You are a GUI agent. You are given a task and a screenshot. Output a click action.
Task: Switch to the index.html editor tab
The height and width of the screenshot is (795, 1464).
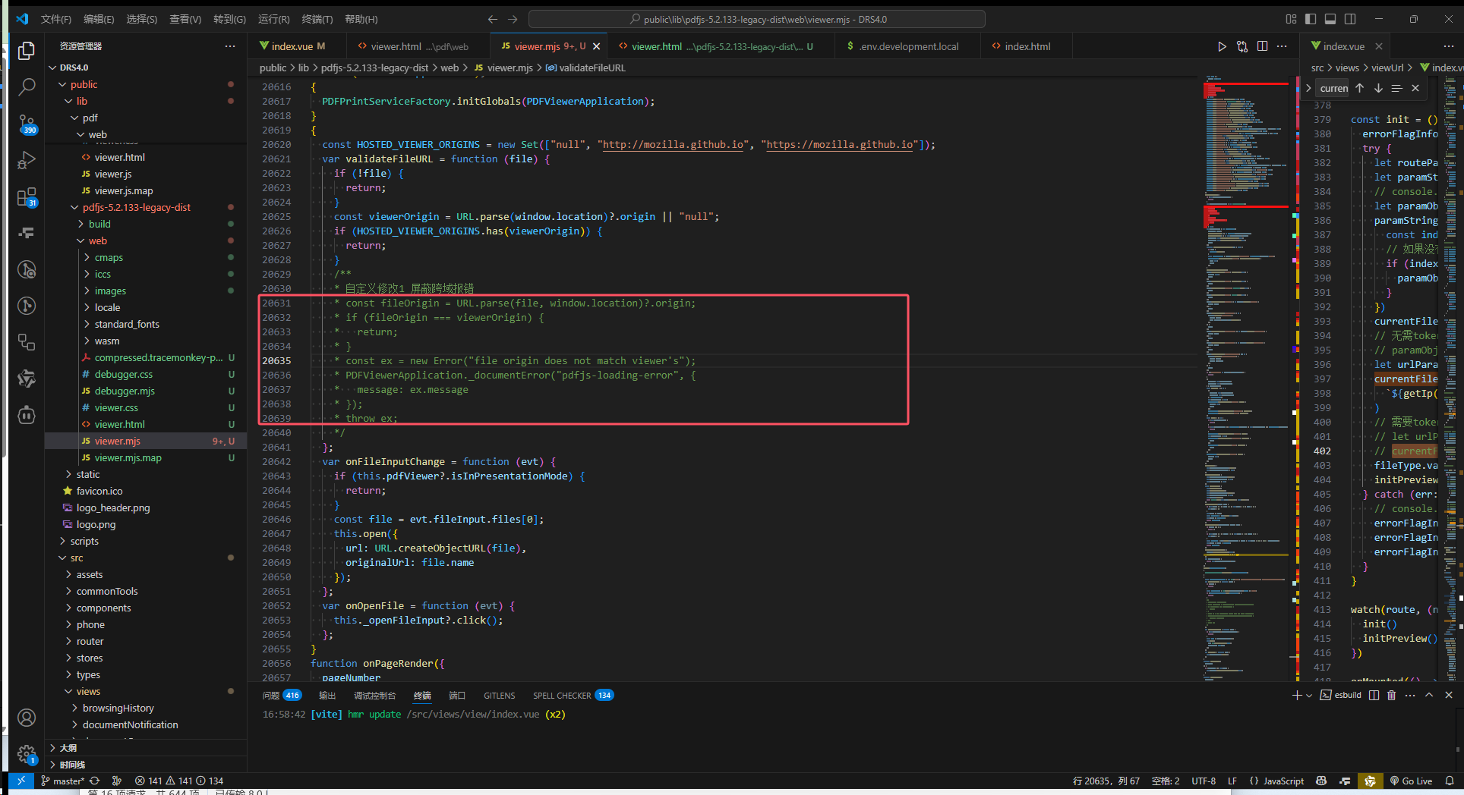click(x=1027, y=46)
